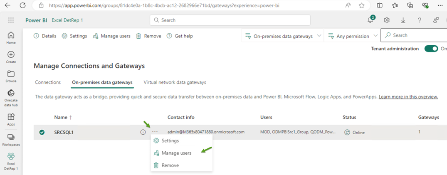The image size is (447, 175).
Task: Open browser split screen icon
Action: (x=380, y=5)
